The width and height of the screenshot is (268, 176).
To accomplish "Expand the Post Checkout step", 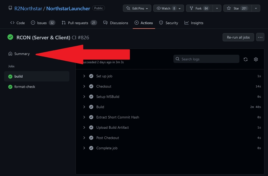I will point(84,138).
